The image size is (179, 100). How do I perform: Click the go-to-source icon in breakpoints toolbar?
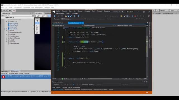pos(74,85)
